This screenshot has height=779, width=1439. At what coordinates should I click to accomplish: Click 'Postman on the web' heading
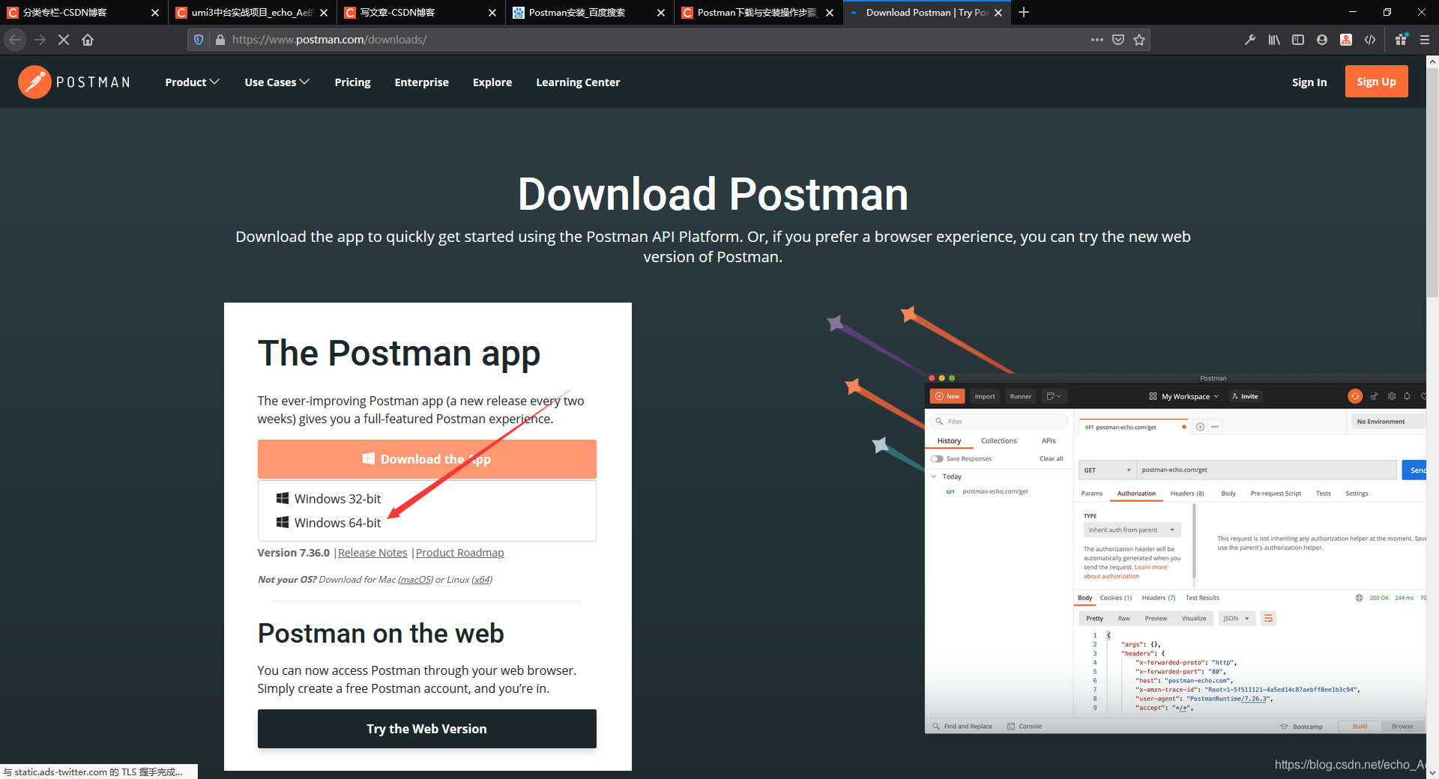tap(381, 634)
